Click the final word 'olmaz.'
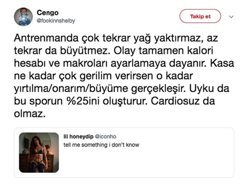 coord(29,114)
